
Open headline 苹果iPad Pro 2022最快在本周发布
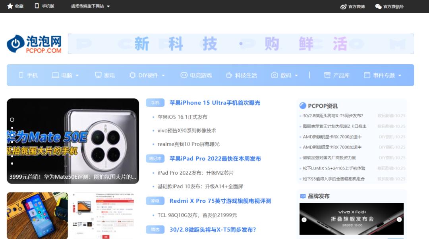(x=215, y=158)
